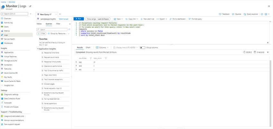Click the filter icon on total_count column
This screenshot has width=273, height=129.
106,58
